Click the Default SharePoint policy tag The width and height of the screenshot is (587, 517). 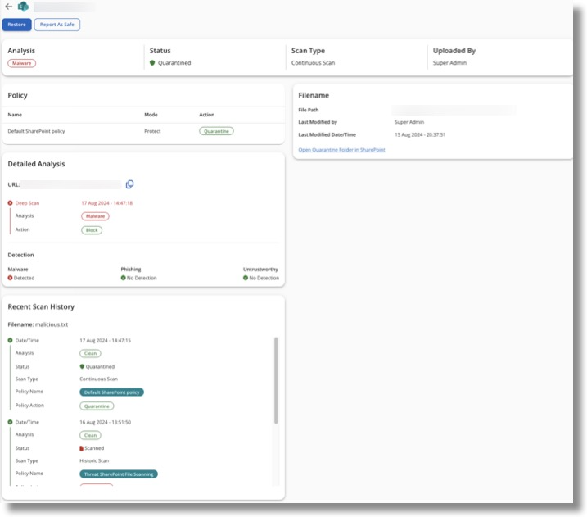[111, 392]
